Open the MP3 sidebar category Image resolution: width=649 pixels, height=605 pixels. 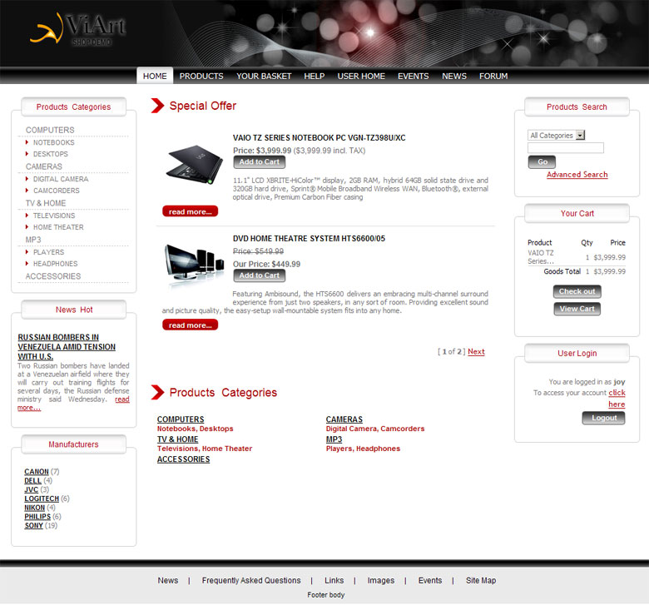(x=33, y=240)
